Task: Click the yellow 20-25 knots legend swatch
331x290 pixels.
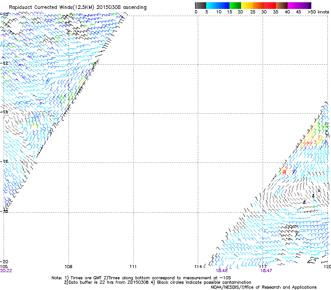Action: coord(247,5)
